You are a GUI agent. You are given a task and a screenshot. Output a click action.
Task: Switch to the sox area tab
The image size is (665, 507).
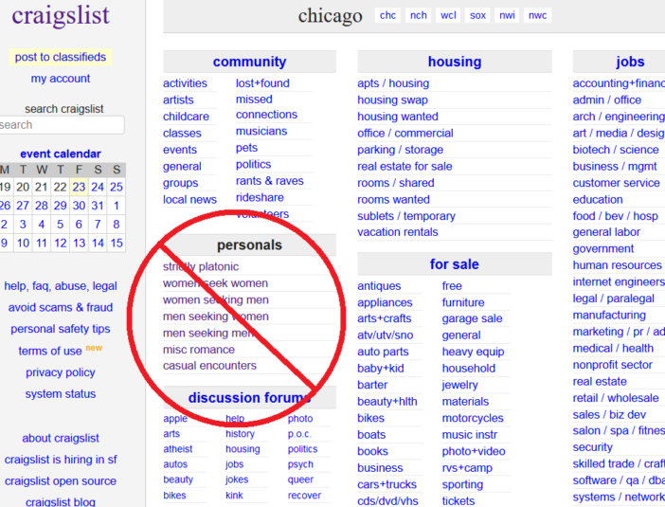coord(477,15)
